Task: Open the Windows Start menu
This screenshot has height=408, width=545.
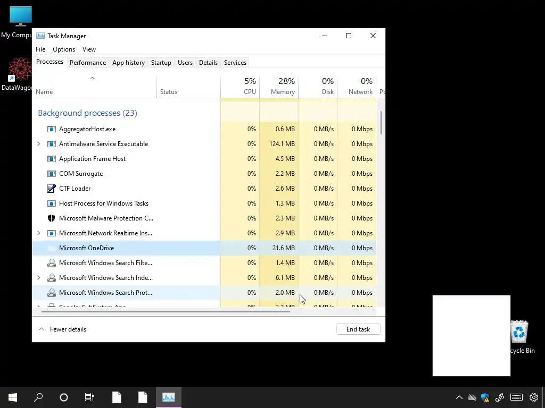Action: coord(13,397)
